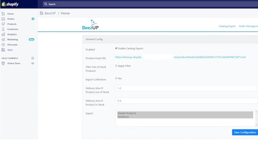Viewport: 258px width, 145px height.
Task: Click the Online Store shop icon
Action: pos(3,63)
